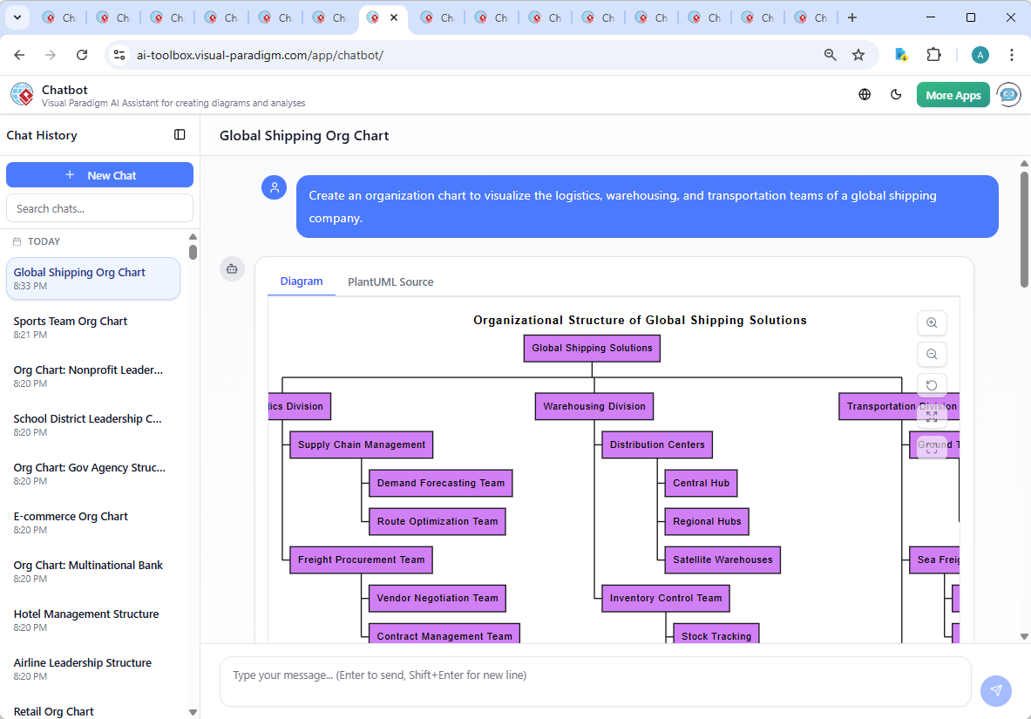This screenshot has width=1031, height=719.
Task: Click the message input field
Action: (595, 681)
